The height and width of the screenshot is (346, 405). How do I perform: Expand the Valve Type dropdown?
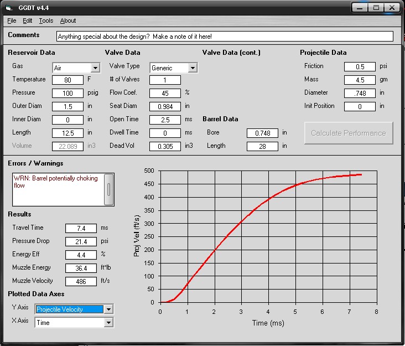pyautogui.click(x=192, y=68)
